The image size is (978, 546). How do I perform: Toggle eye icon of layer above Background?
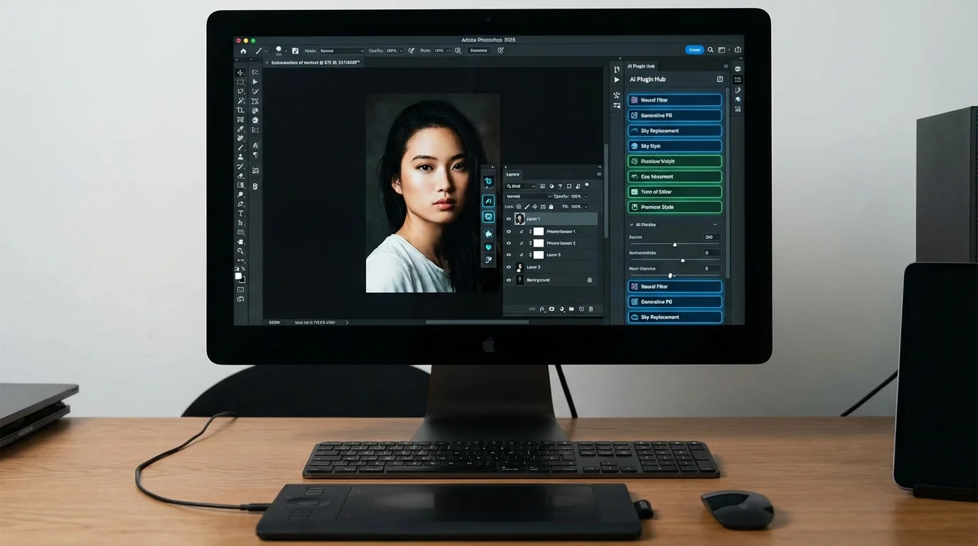pos(509,267)
